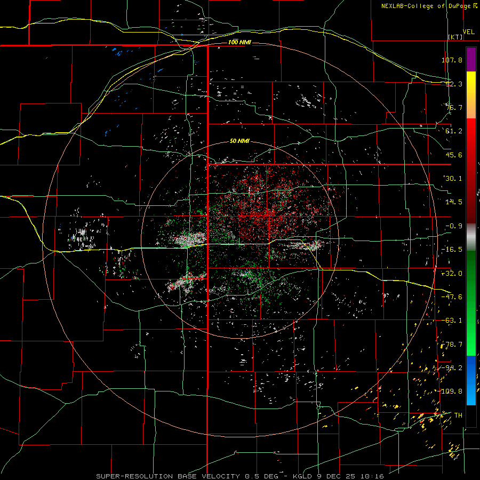Screen dimensions: 480x480
Task: Click the -63.1 value on the velocity scale
Action: pos(452,321)
